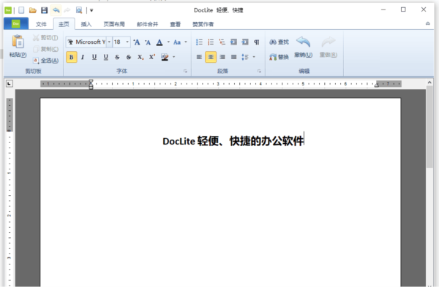Apply text highlight color
The height and width of the screenshot is (287, 439).
[165, 57]
